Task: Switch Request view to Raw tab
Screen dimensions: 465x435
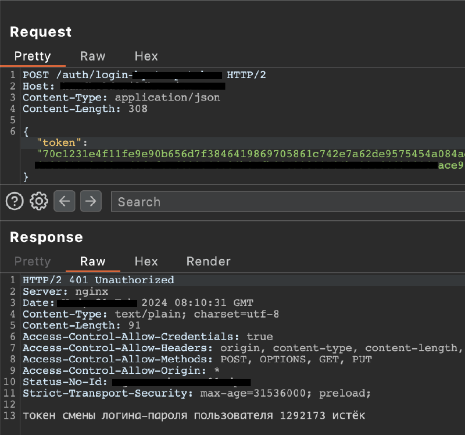Action: 92,56
